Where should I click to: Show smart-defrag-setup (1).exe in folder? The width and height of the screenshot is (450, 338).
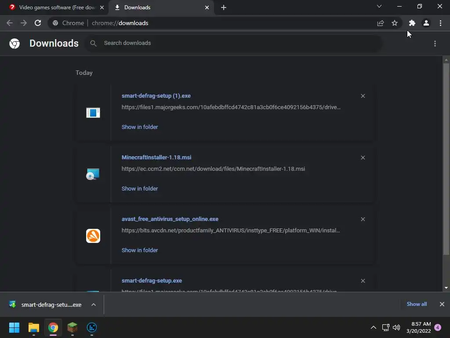(x=140, y=127)
